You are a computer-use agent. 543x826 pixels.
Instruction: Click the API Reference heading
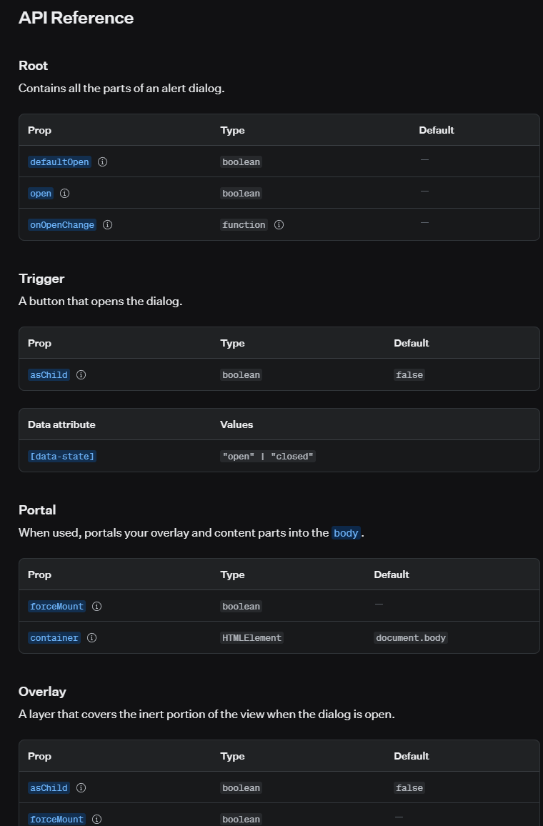pos(76,17)
